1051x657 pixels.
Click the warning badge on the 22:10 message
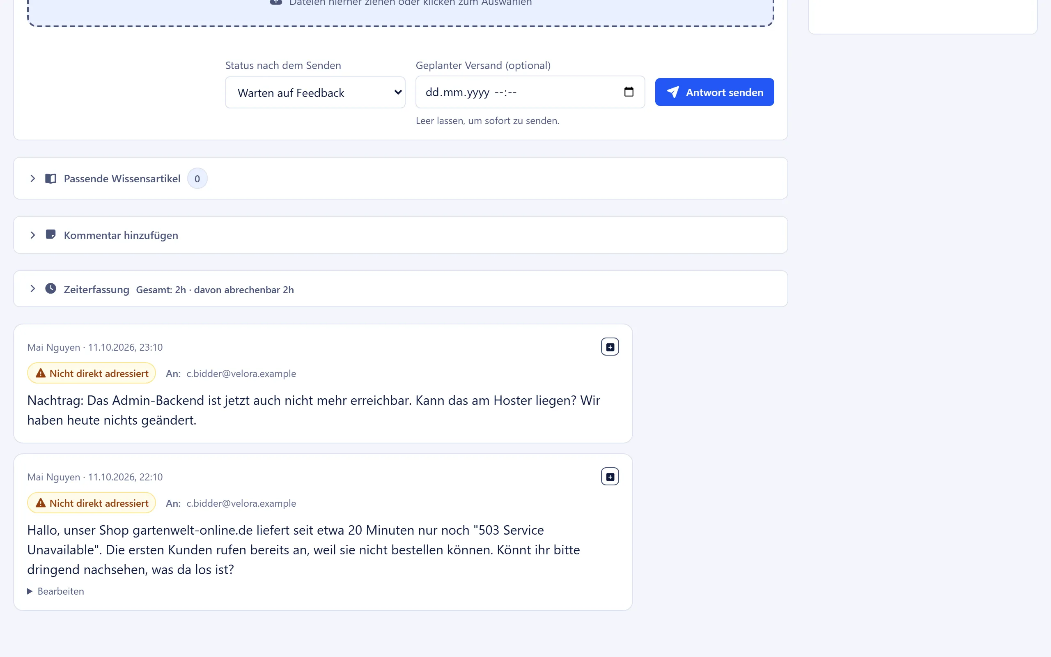[x=91, y=503]
